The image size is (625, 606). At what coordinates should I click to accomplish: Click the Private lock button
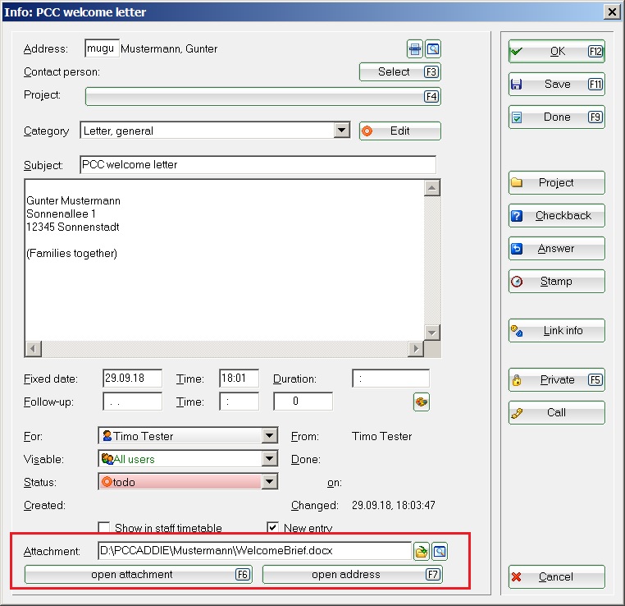pos(556,380)
